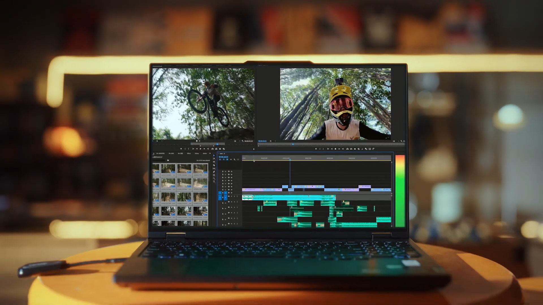Switch to the Effects panel tab

click(x=189, y=153)
